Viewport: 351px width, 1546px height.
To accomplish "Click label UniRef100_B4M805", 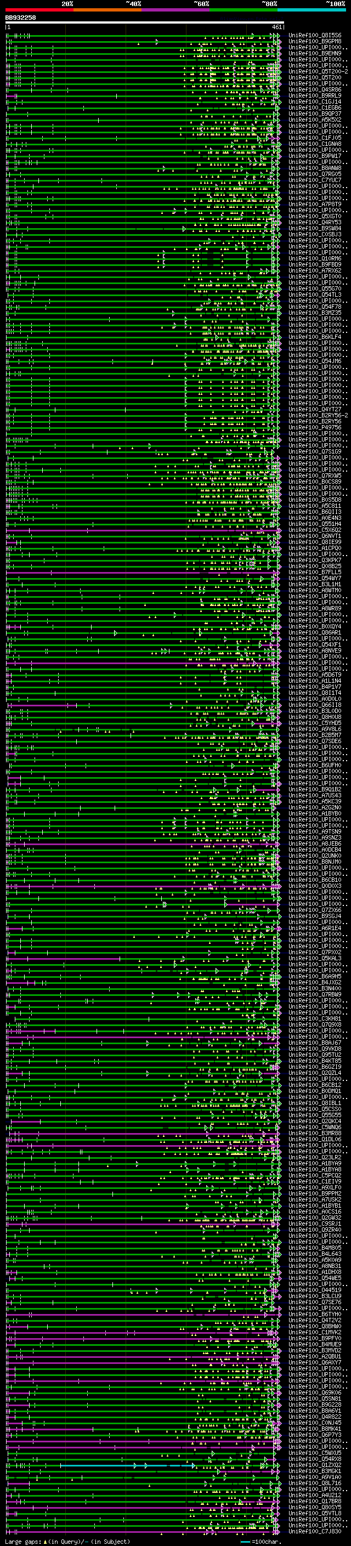I will tap(315, 1248).
